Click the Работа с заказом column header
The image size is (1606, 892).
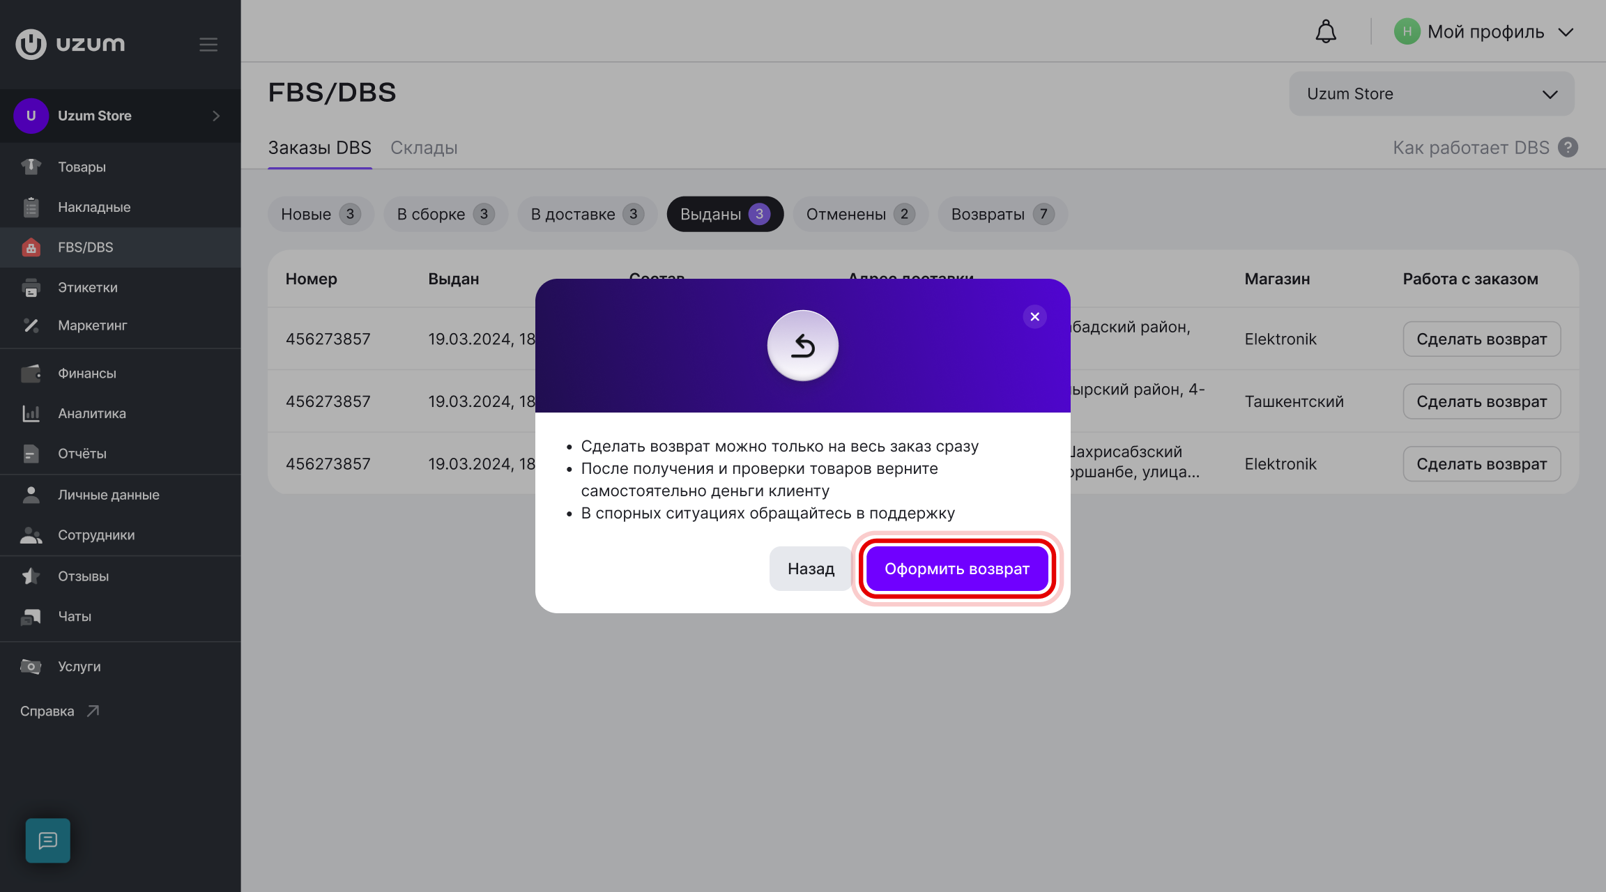click(x=1470, y=279)
